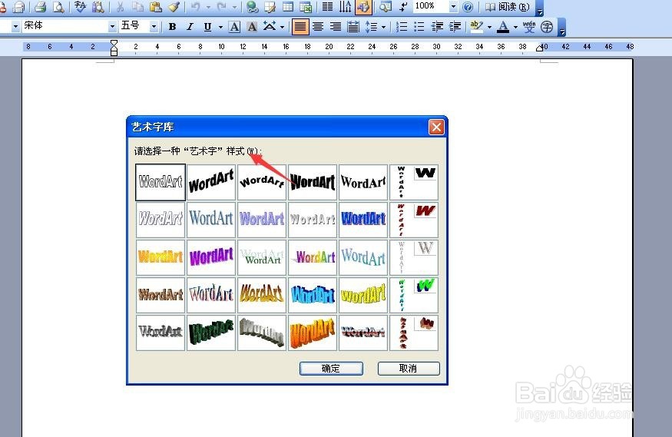This screenshot has width=672, height=437.
Task: Open the Research tool icon
Action: (98, 6)
